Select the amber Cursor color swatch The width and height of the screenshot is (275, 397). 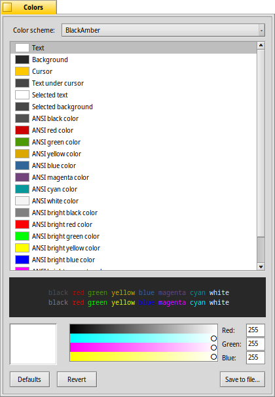22,71
